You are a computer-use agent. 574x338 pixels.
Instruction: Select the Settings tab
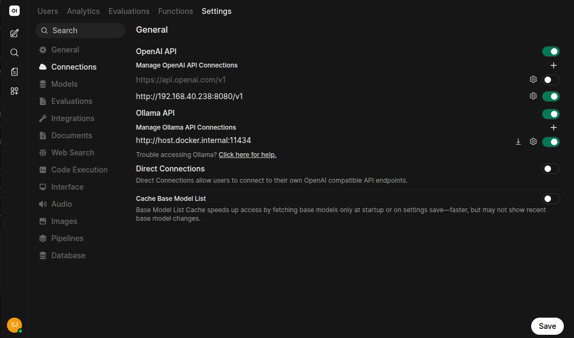coord(216,11)
